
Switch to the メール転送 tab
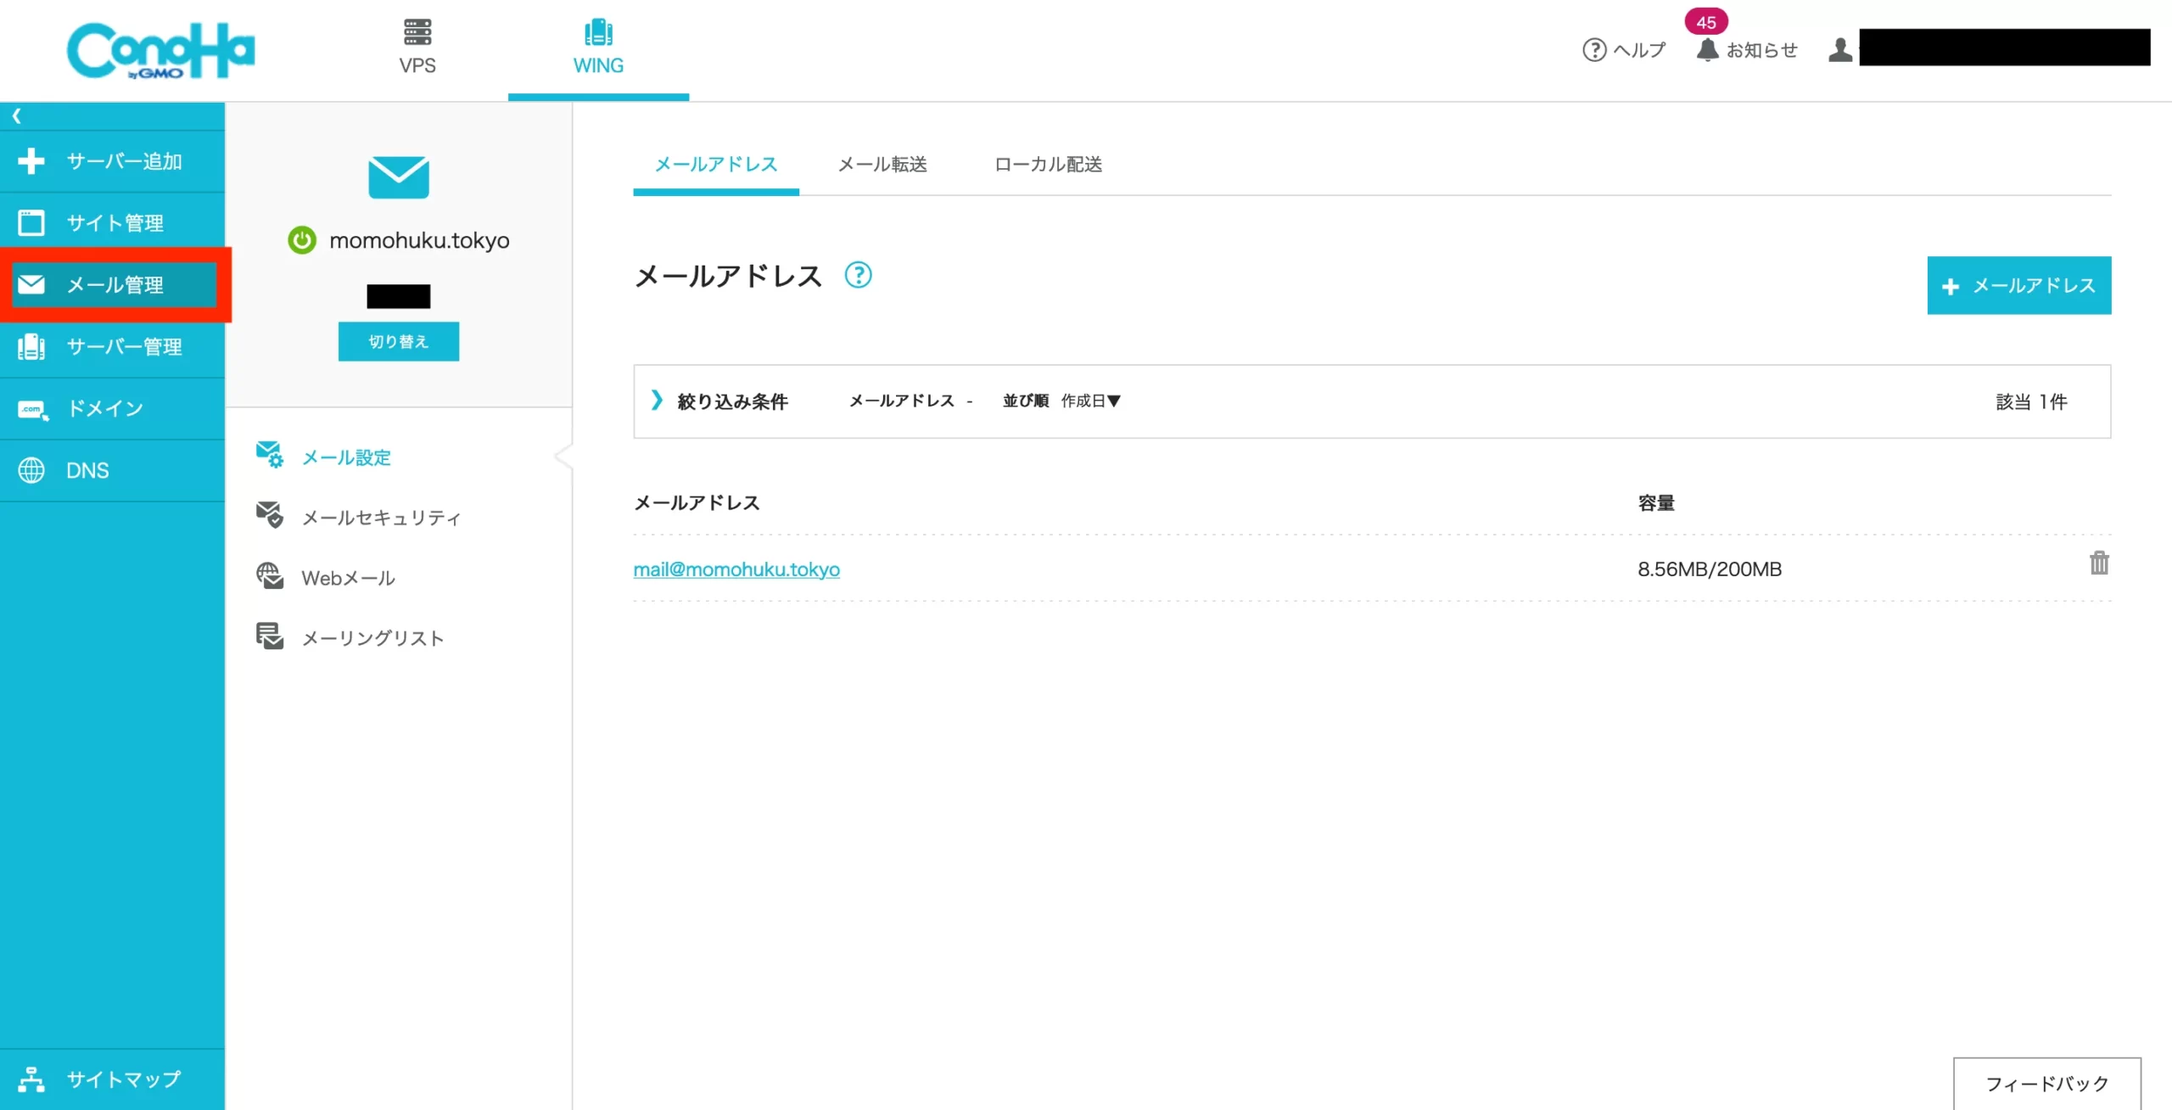(x=882, y=165)
